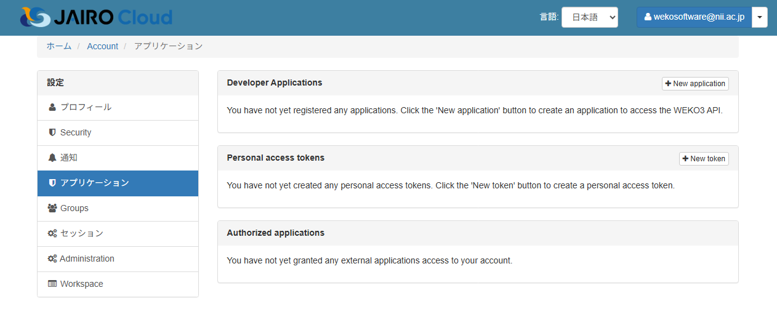Generate a New token
This screenshot has width=777, height=317.
tap(704, 159)
